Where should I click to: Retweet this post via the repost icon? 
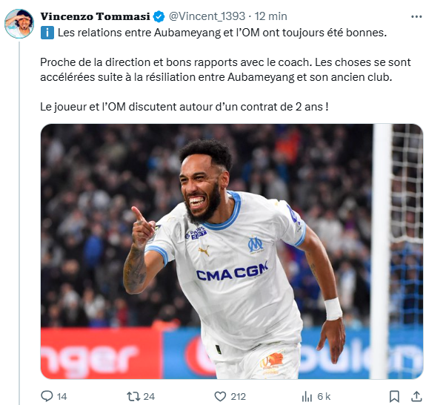[x=133, y=396]
